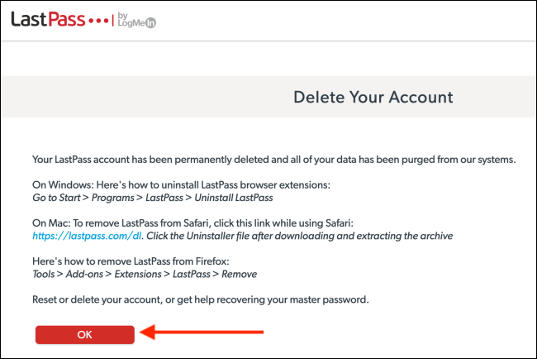Click the "Go to Start > Programs" path
537x359 pixels.
[x=83, y=198]
